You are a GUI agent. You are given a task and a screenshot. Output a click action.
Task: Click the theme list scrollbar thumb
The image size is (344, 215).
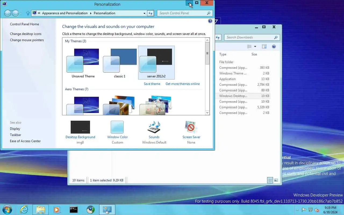[x=207, y=53]
